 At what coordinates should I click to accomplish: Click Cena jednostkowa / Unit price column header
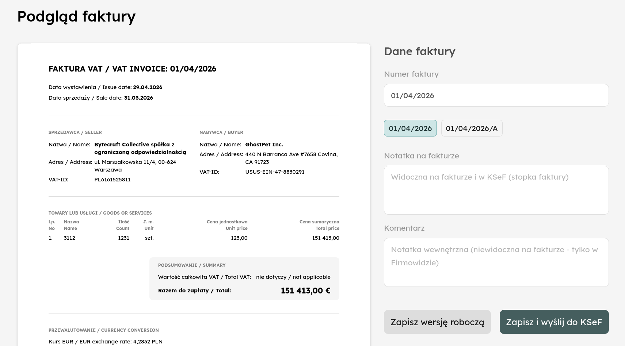[x=227, y=225]
